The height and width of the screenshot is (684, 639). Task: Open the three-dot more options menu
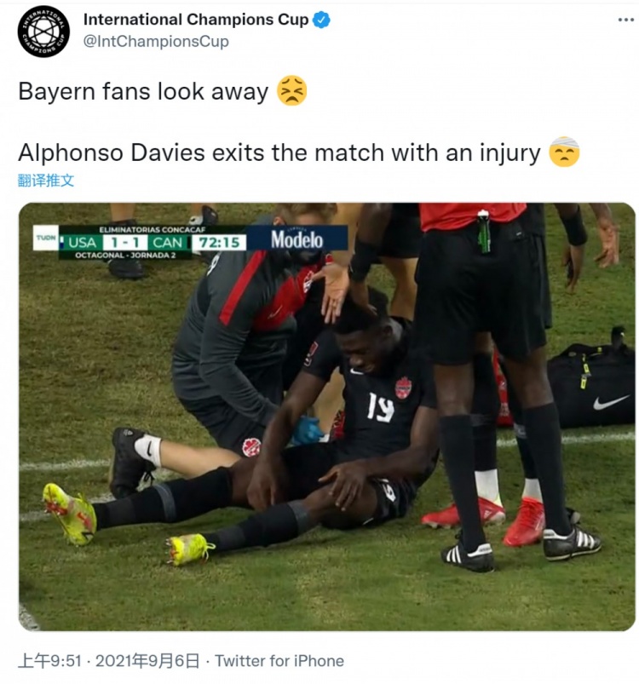[x=626, y=20]
